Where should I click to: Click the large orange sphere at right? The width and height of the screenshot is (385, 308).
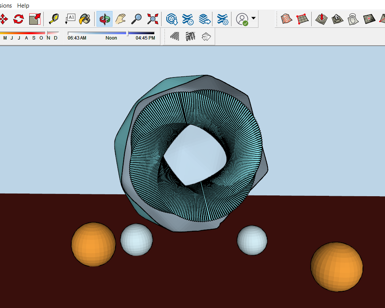[337, 267]
